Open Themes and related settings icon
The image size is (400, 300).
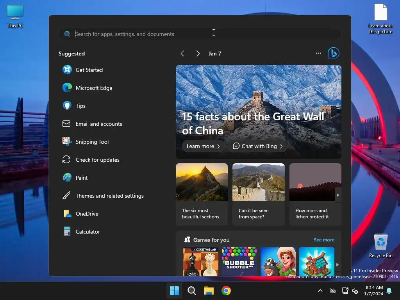point(66,196)
